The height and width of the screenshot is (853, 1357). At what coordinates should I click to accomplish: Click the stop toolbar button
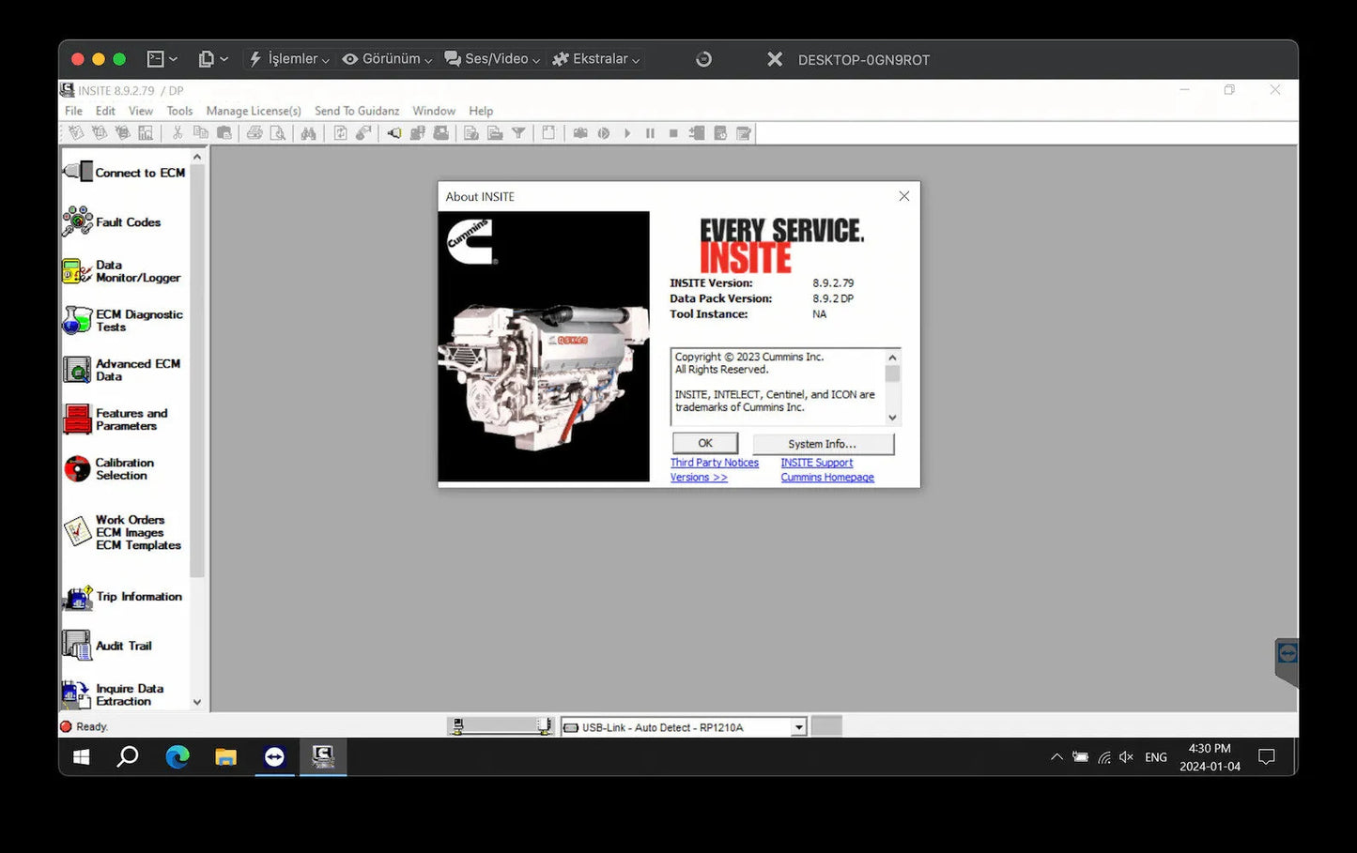click(673, 133)
